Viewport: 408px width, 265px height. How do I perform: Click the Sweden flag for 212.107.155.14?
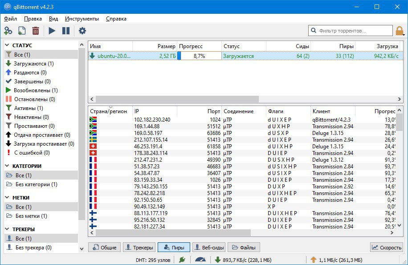coord(93,140)
